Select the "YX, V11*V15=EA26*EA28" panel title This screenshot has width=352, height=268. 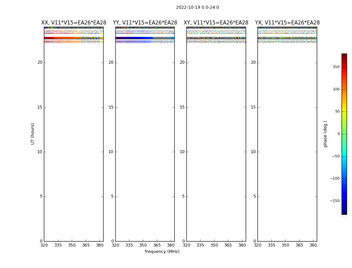click(x=287, y=23)
